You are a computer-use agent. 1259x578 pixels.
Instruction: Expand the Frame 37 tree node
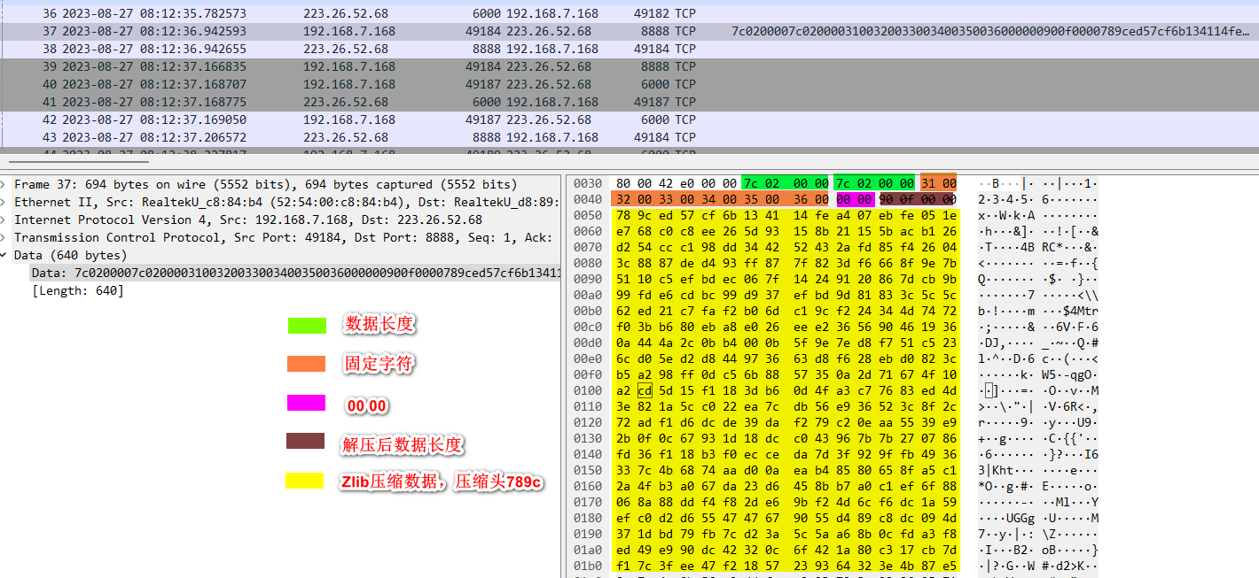tap(4, 185)
